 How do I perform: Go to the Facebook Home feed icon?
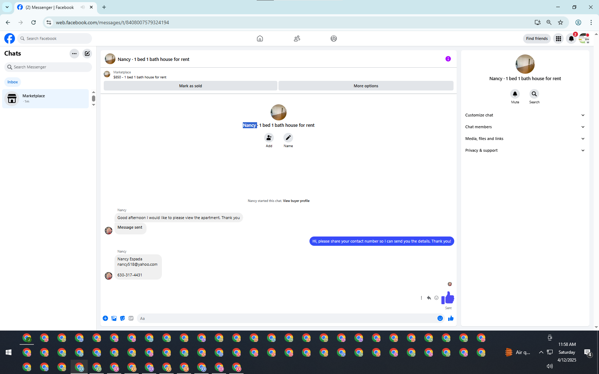point(260,38)
